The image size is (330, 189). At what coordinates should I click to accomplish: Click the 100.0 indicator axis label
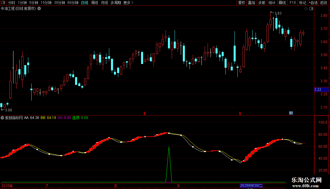click(x=323, y=122)
